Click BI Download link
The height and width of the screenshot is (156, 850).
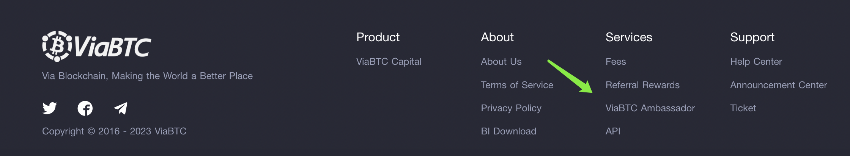click(x=508, y=131)
